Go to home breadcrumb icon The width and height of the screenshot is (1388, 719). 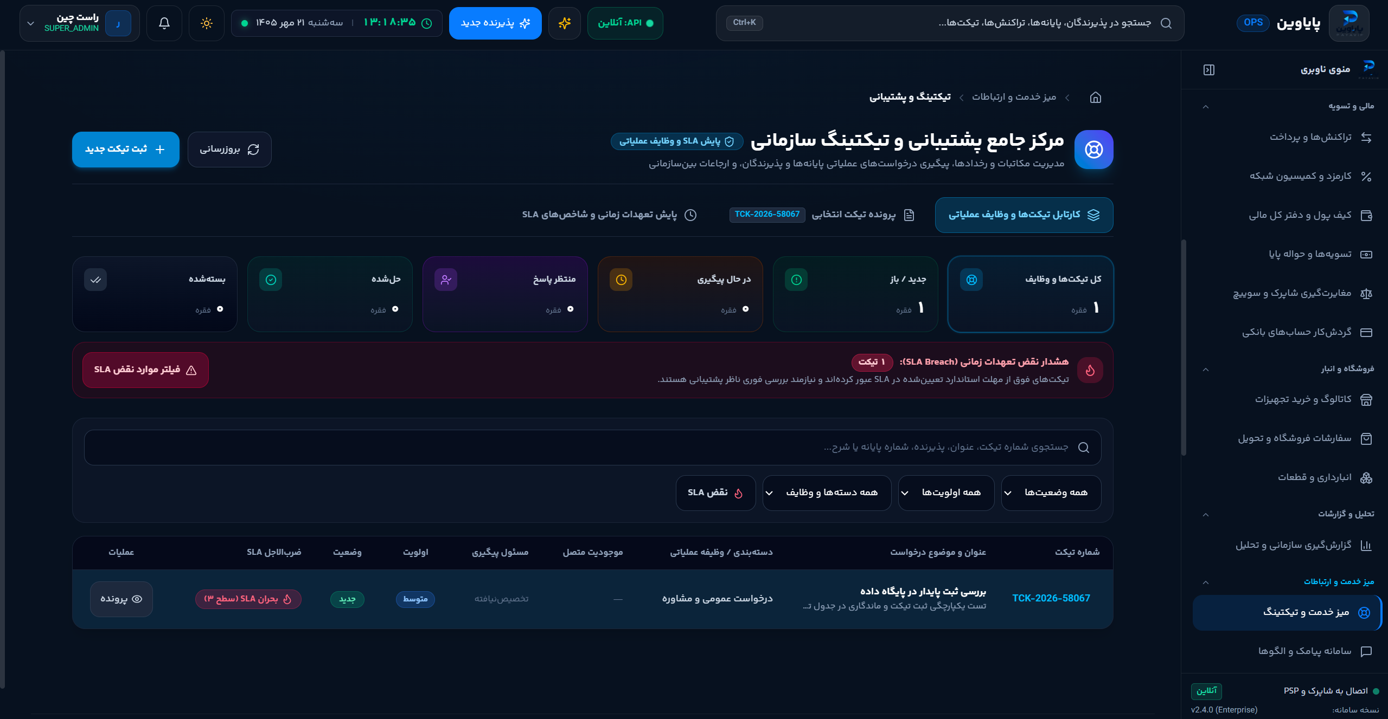(x=1096, y=98)
